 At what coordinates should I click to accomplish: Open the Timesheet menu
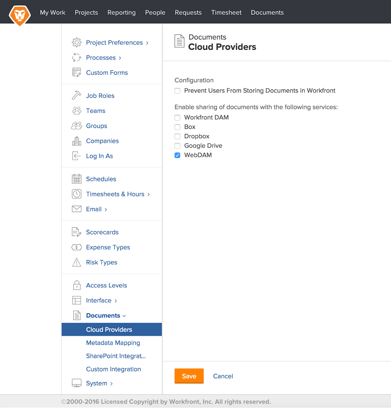(x=226, y=13)
